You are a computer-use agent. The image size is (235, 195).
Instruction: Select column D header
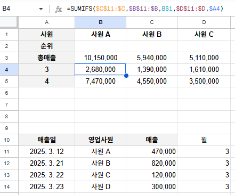click(204, 22)
